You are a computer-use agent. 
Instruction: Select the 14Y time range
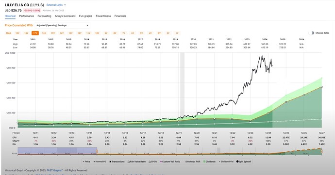point(62,33)
